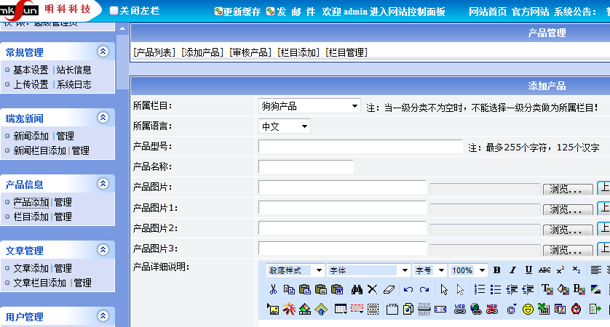This screenshot has height=327, width=610.
Task: Click the Delete X icon in editor
Action: click(x=372, y=289)
